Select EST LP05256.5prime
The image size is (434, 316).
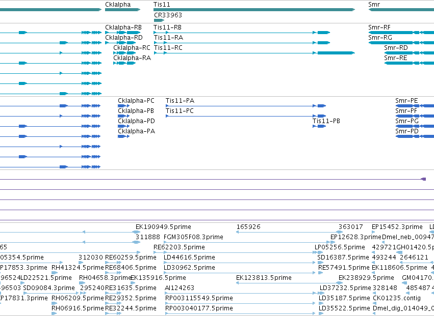340,247
